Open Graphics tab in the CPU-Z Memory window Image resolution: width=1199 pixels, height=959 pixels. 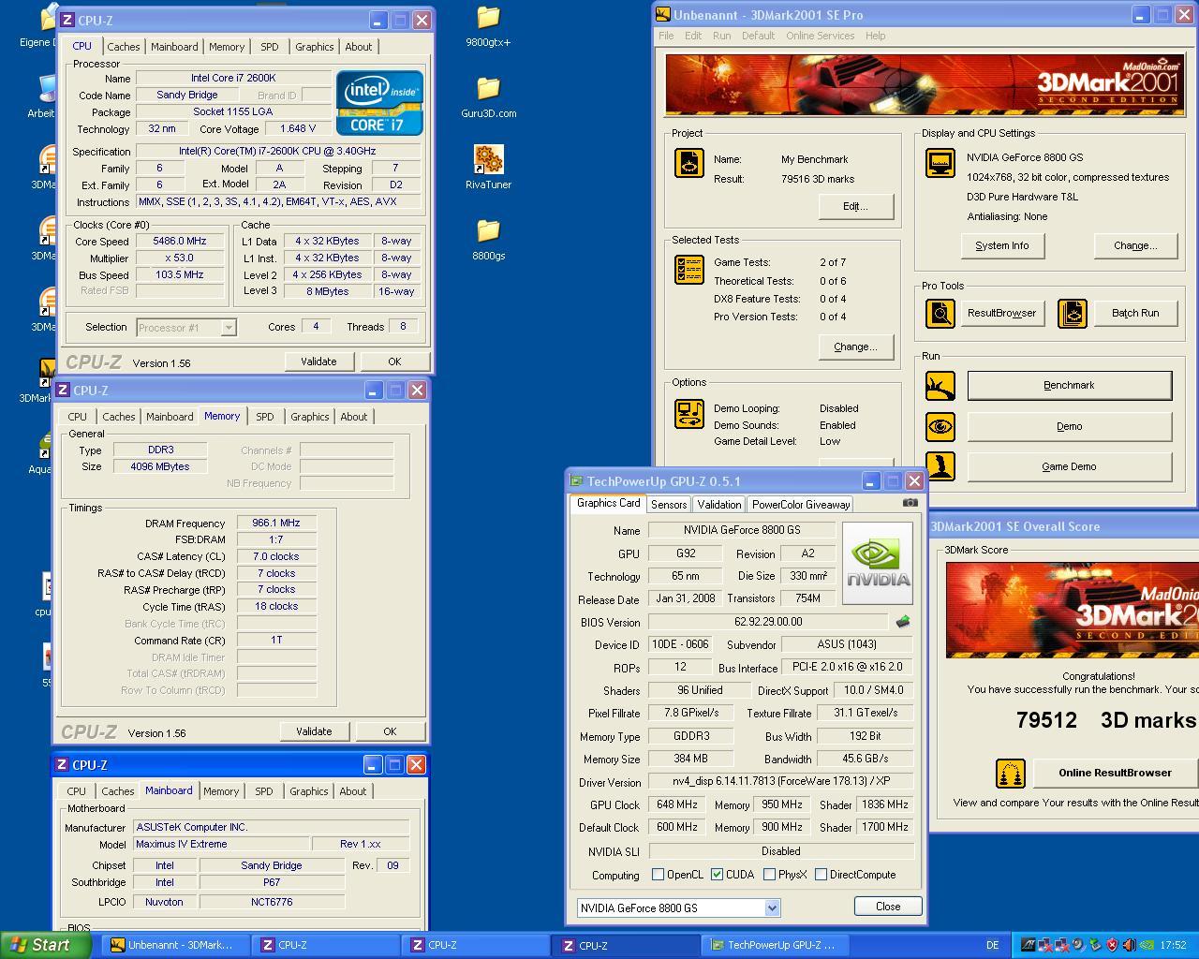(x=309, y=417)
